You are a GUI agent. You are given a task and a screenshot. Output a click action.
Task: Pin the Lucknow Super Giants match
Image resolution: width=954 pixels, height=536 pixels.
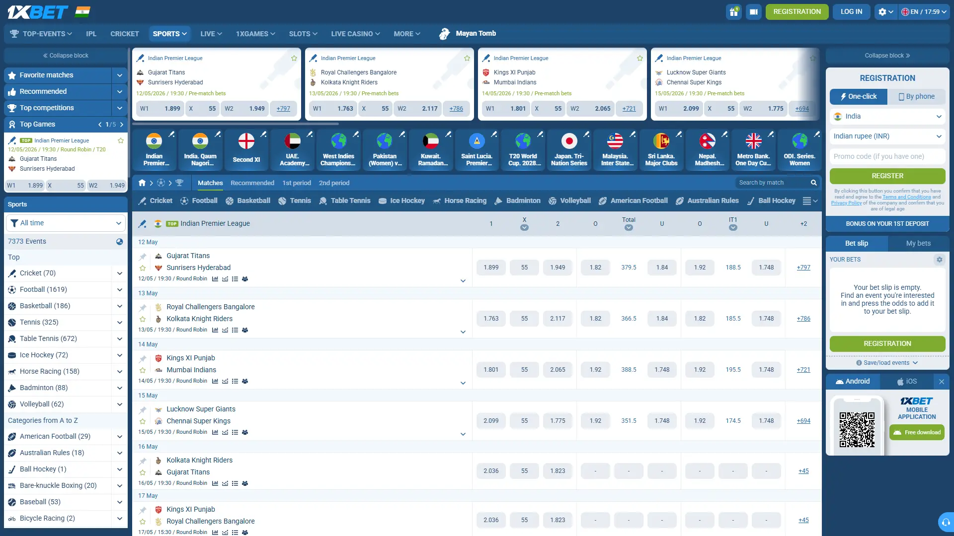click(143, 410)
